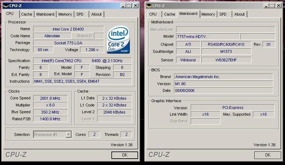The height and width of the screenshot is (165, 285).
Task: Click the empty Level 3 cache field
Action: pyautogui.click(x=114, y=119)
